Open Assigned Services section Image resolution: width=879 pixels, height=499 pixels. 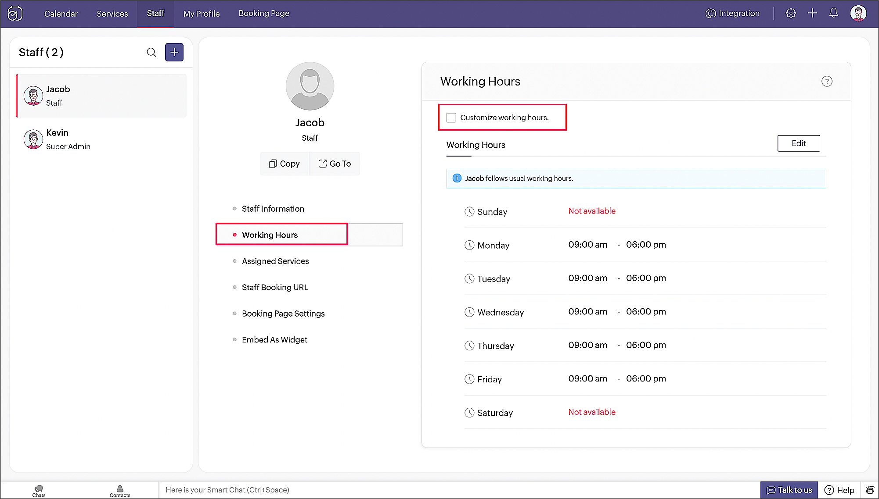(275, 261)
